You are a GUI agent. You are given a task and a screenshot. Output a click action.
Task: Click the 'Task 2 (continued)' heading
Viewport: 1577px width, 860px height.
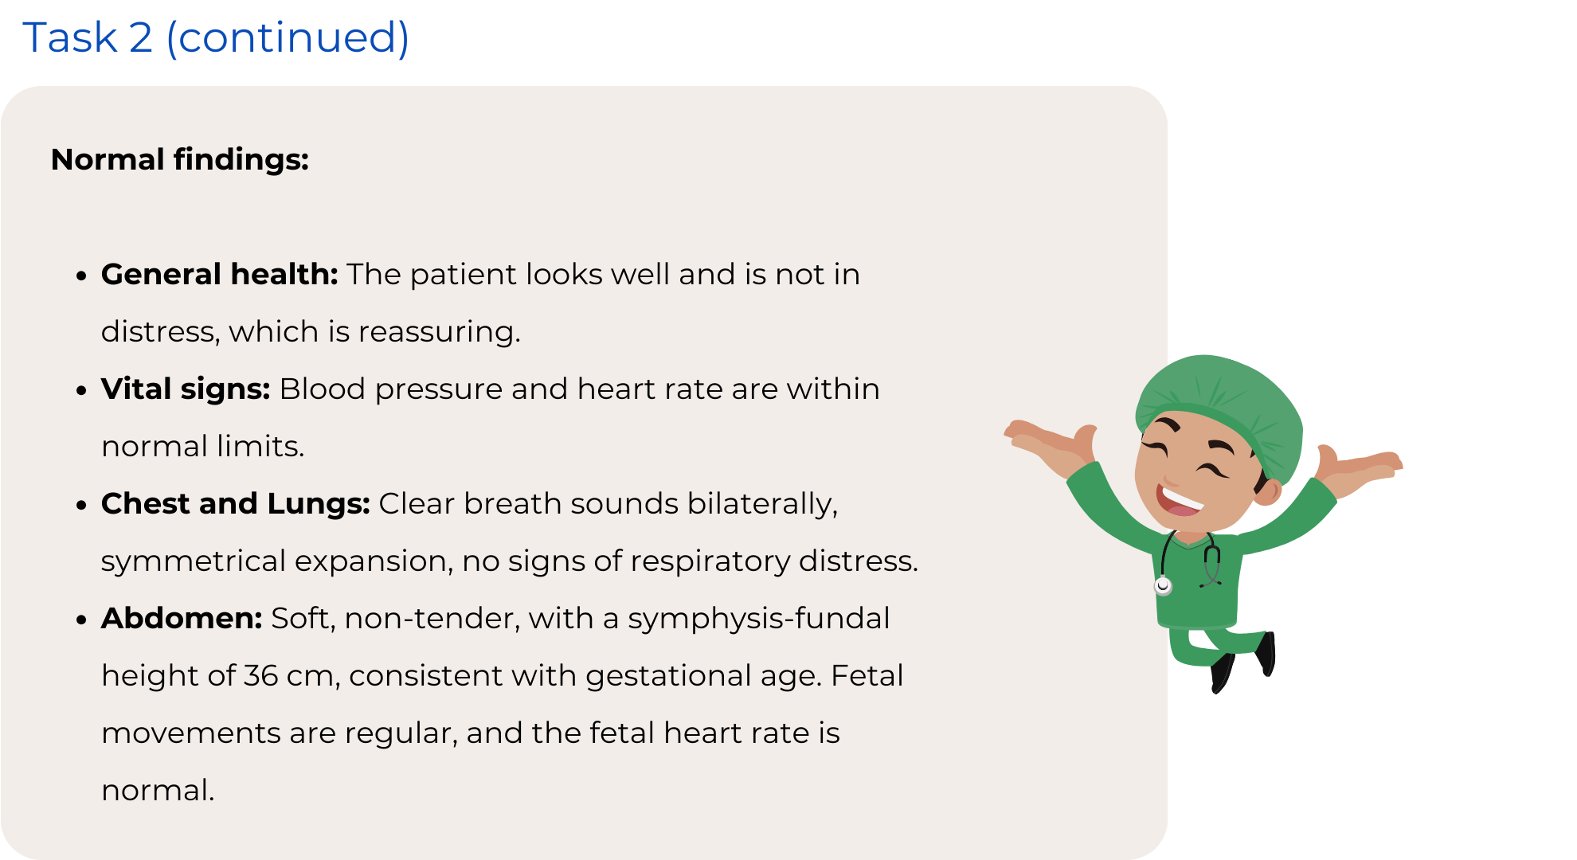tap(216, 37)
